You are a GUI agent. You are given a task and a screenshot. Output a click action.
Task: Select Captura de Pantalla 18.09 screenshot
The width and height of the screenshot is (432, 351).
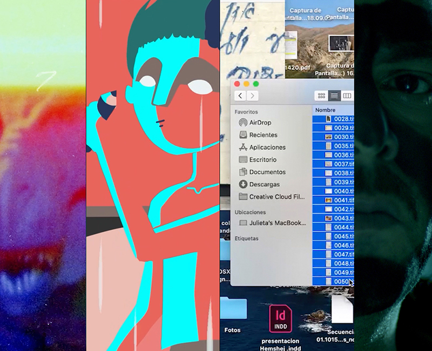[x=306, y=15]
